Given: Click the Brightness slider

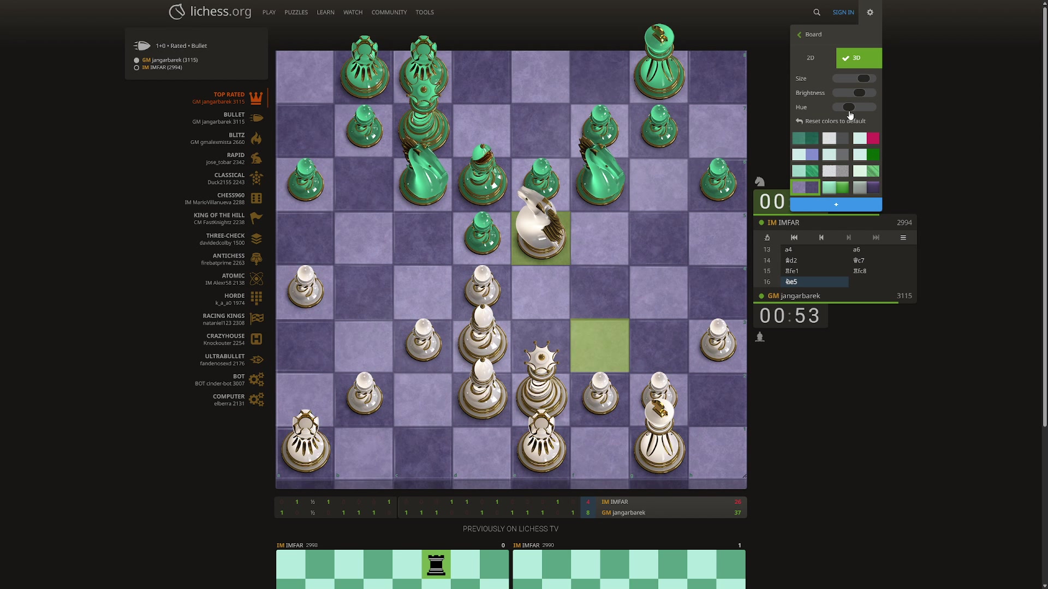Looking at the screenshot, I should pos(854,93).
